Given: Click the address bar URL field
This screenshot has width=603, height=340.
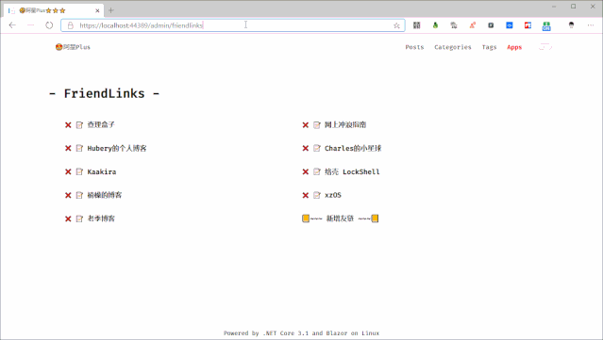Looking at the screenshot, I should [233, 25].
